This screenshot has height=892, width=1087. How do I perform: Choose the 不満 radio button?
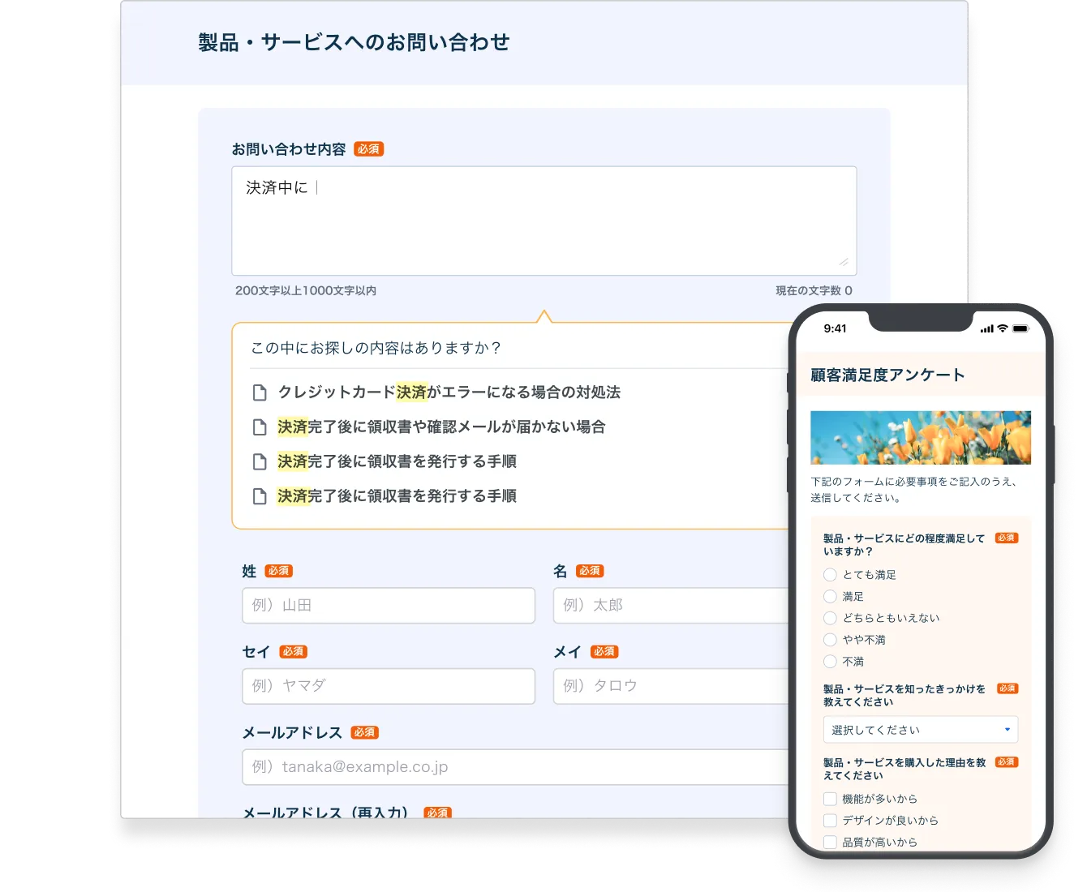click(830, 662)
